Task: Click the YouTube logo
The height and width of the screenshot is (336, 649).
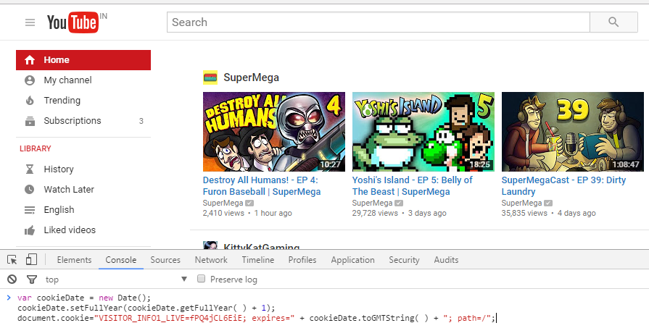Action: point(73,22)
